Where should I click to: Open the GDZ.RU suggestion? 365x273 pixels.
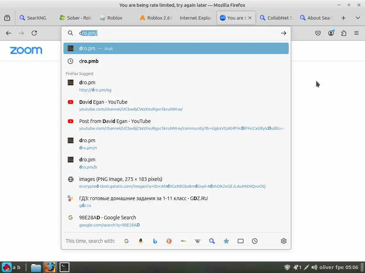click(x=176, y=202)
